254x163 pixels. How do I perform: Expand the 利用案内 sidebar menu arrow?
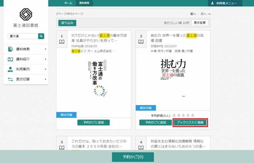[45, 69]
